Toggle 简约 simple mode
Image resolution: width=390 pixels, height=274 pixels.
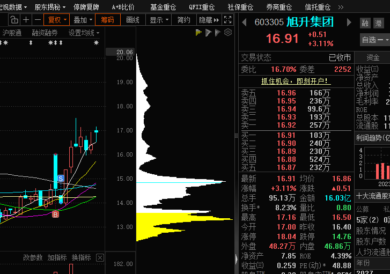[184, 20]
